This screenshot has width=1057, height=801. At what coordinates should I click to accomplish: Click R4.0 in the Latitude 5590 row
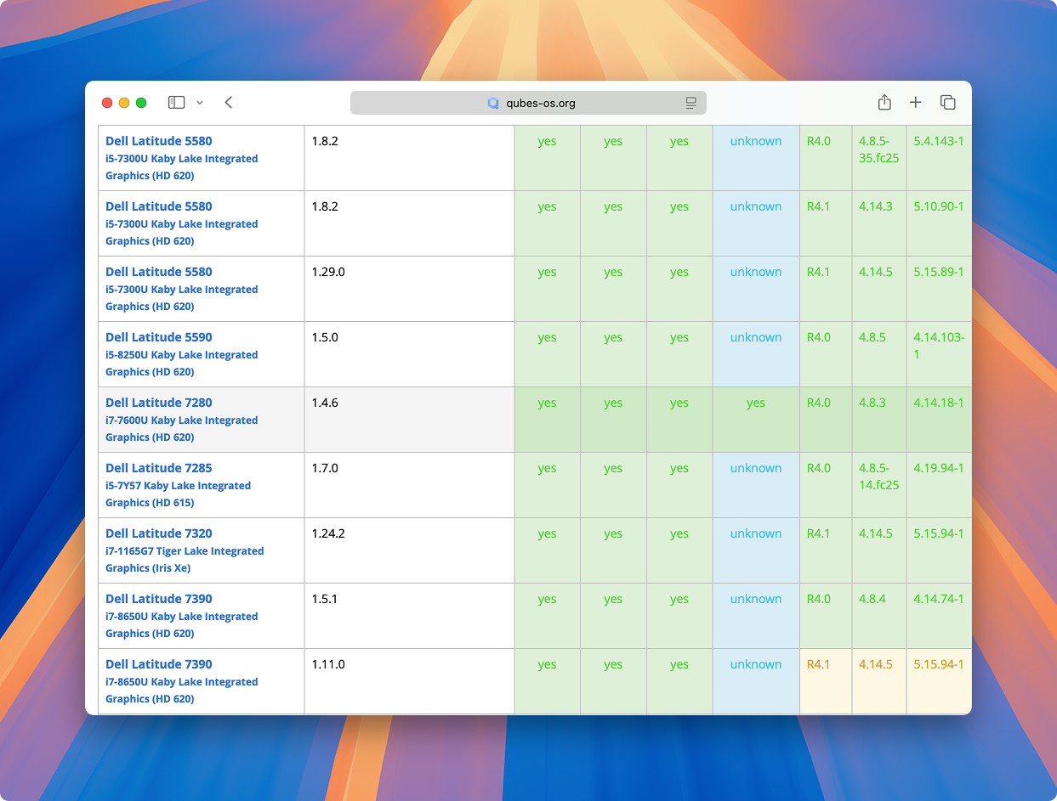click(x=819, y=337)
